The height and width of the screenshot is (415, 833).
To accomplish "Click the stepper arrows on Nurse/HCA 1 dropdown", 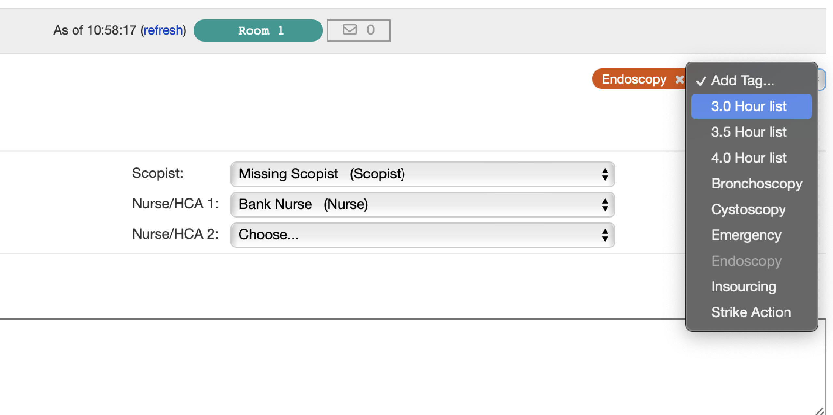I will click(605, 205).
